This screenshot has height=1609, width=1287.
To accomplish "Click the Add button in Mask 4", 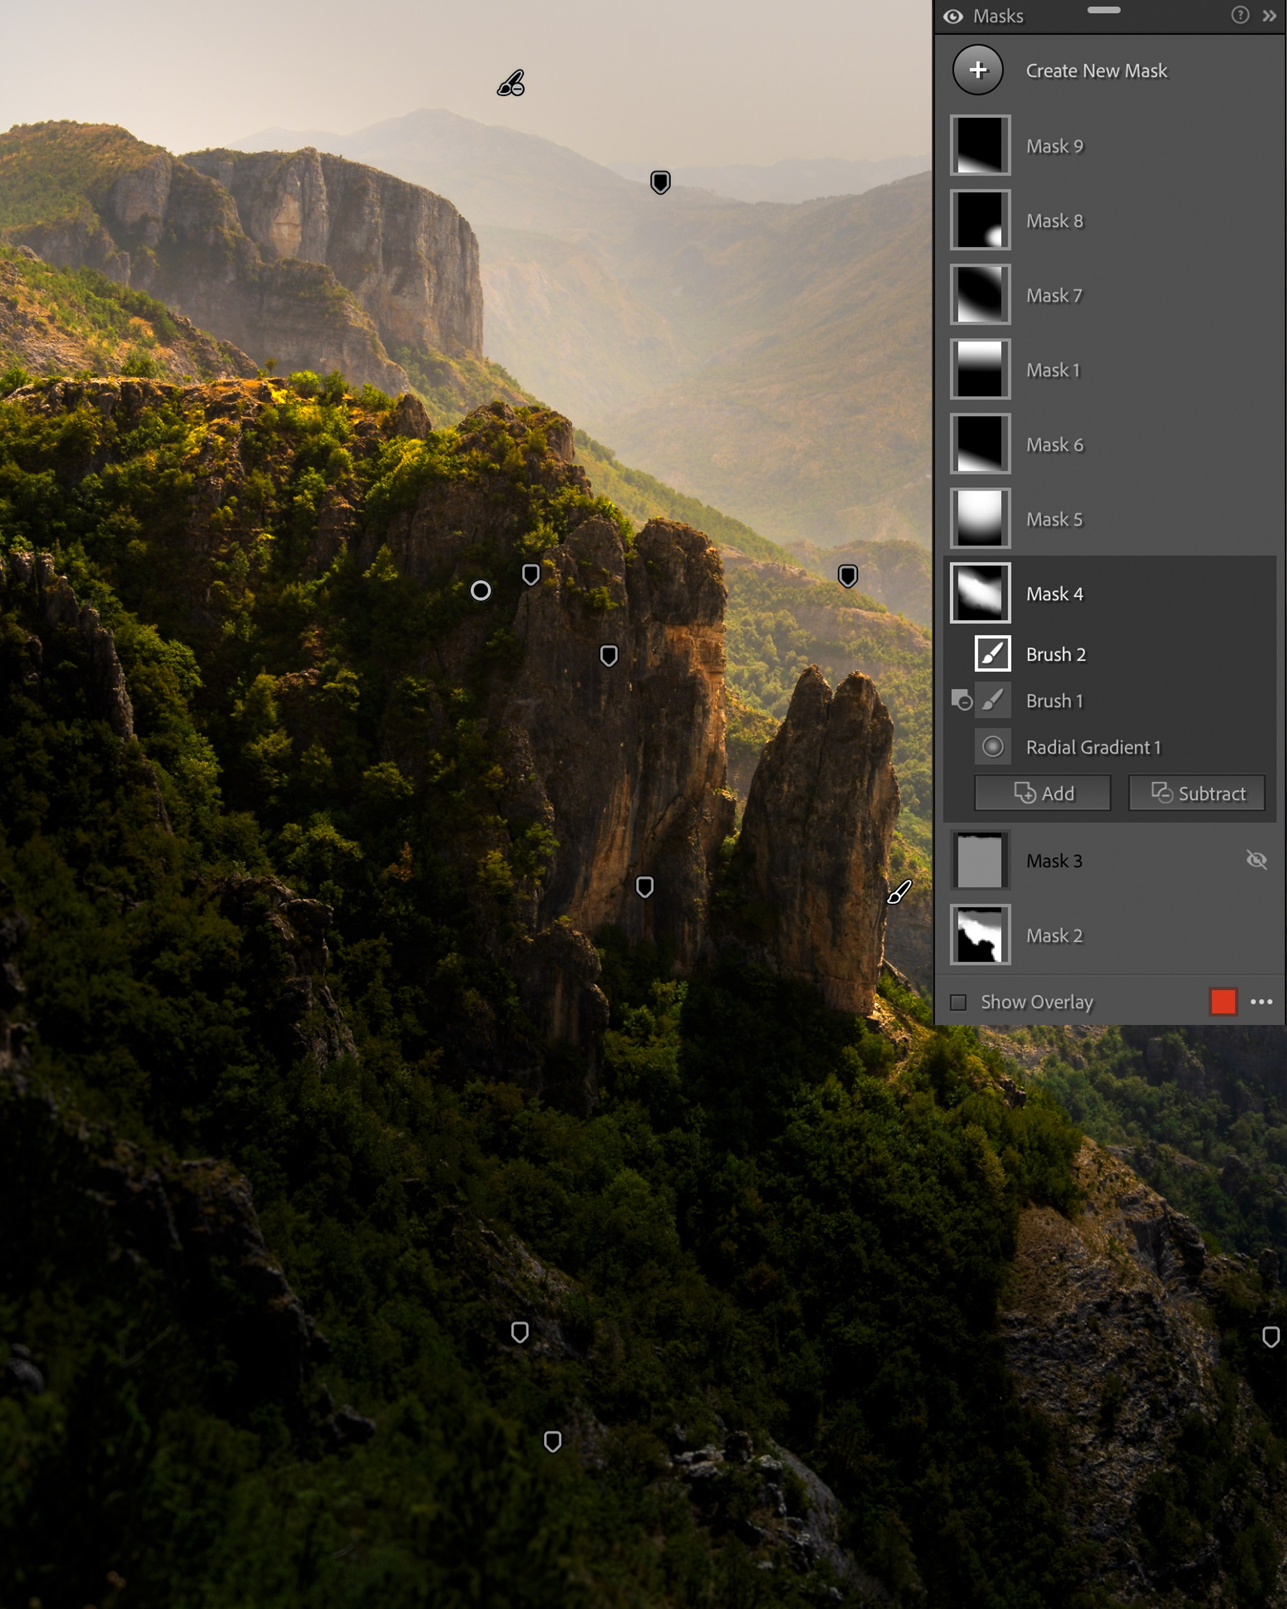I will point(1042,793).
